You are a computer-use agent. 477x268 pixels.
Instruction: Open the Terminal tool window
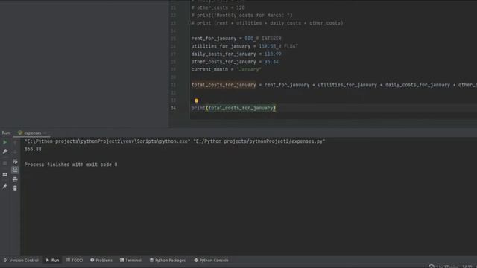[x=131, y=260]
